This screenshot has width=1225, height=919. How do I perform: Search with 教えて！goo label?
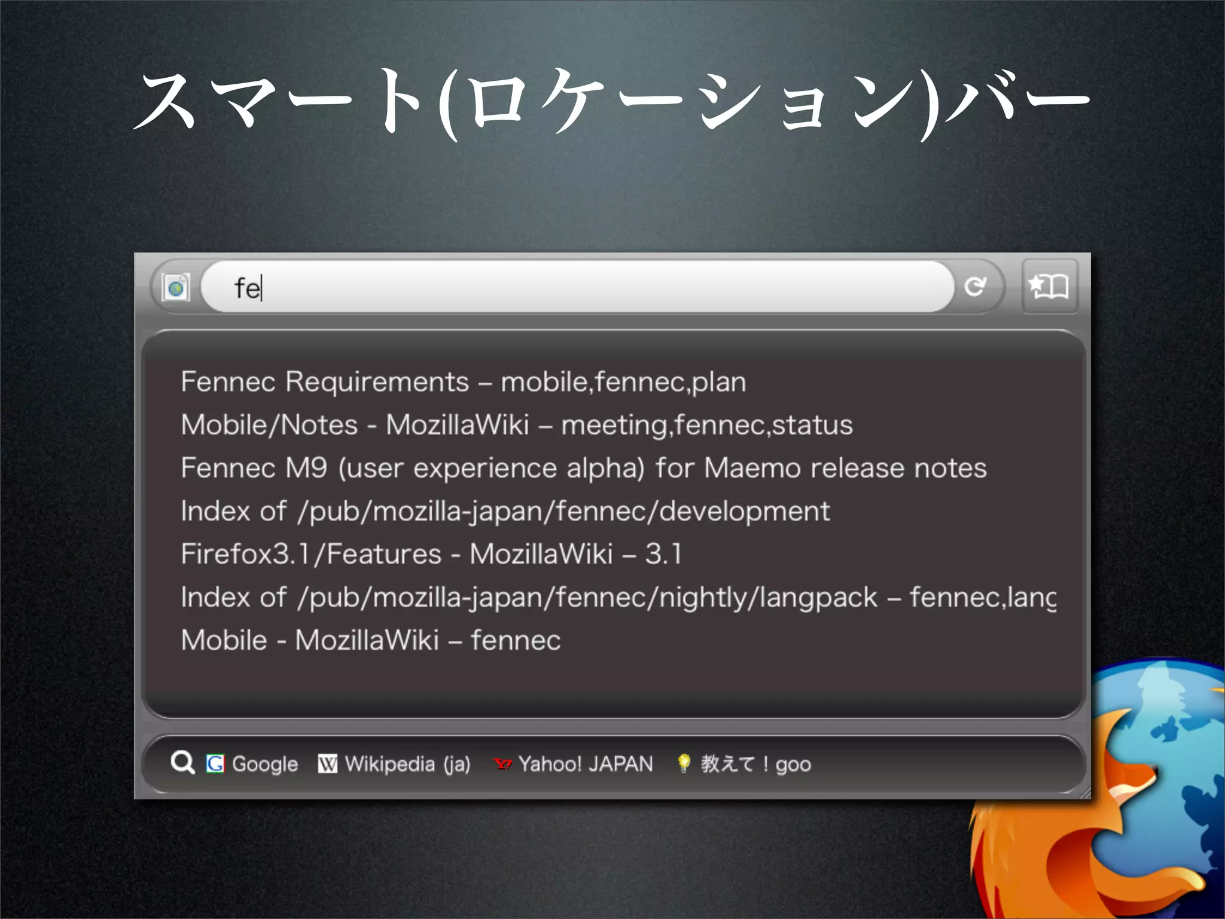755,764
